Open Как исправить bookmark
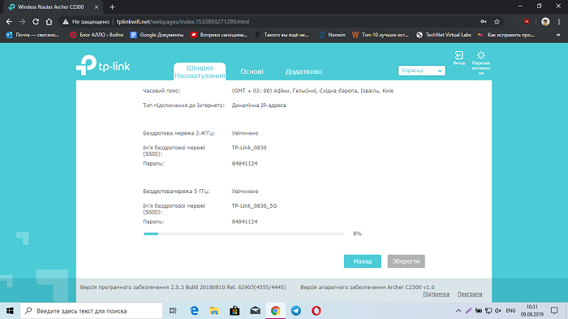The width and height of the screenshot is (568, 319). click(506, 35)
